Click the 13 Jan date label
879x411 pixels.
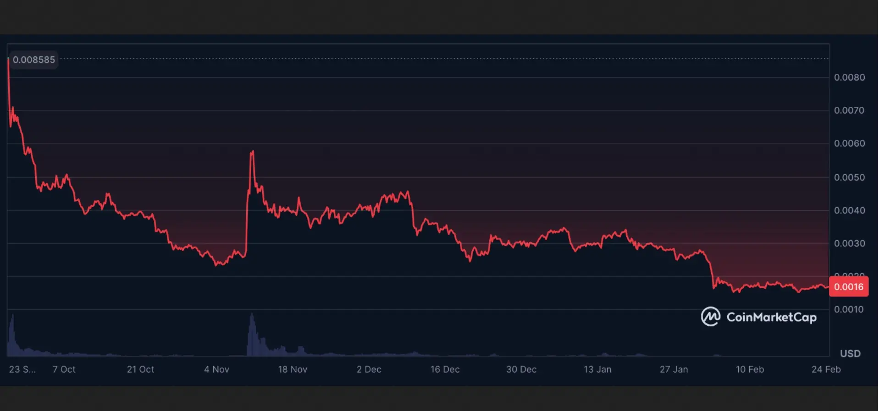pos(597,369)
